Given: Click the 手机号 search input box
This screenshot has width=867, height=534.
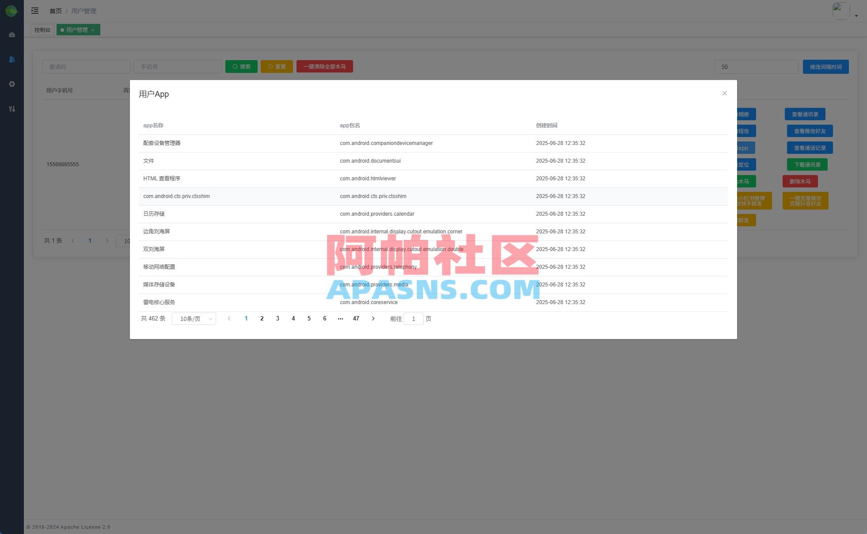Looking at the screenshot, I should click(x=177, y=66).
